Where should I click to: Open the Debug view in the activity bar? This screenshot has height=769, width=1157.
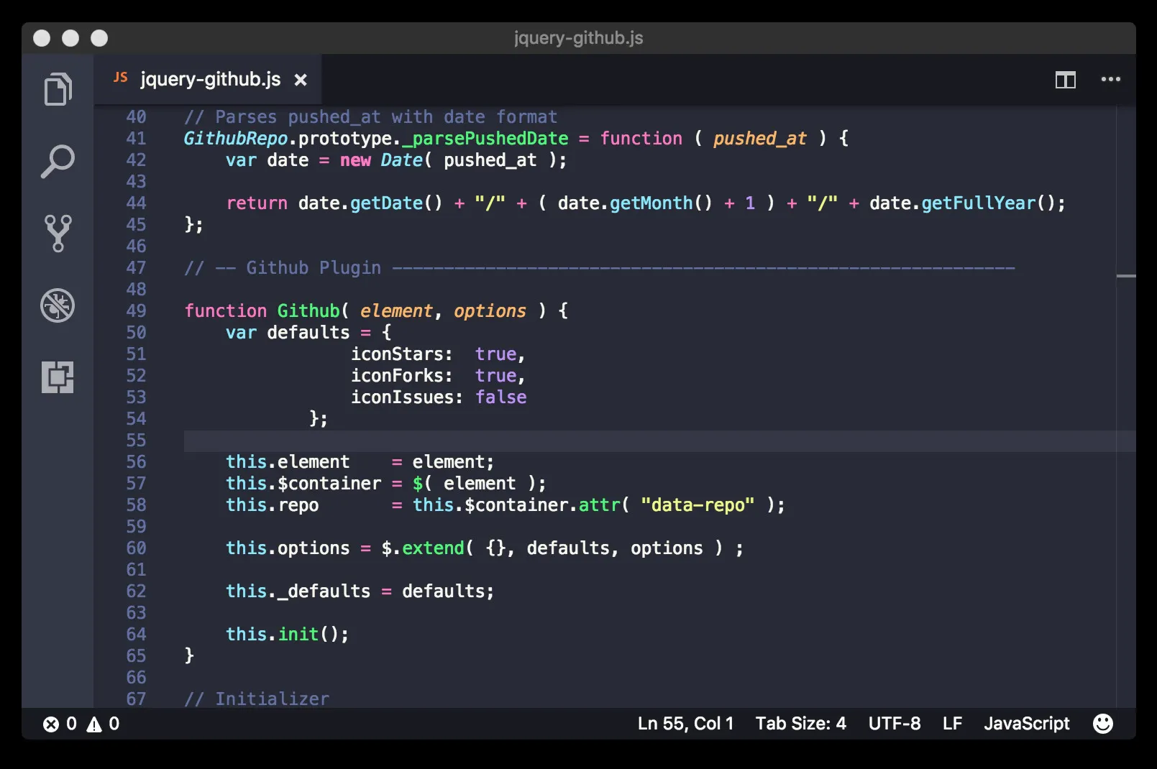[58, 305]
